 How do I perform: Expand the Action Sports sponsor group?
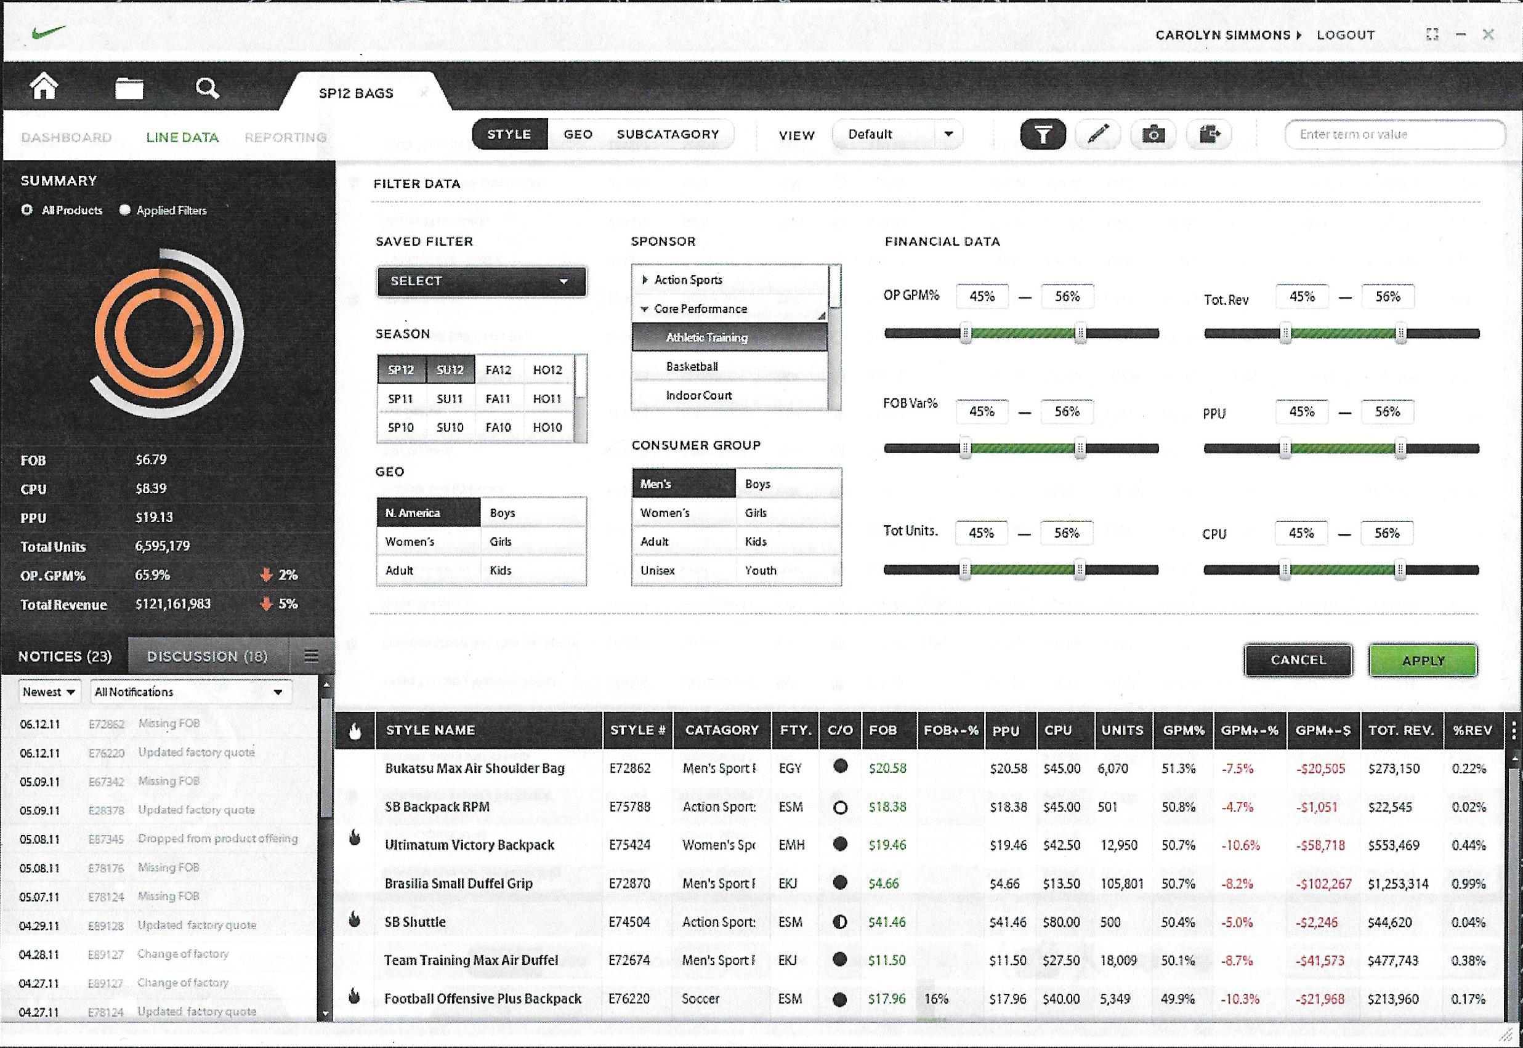click(x=645, y=280)
